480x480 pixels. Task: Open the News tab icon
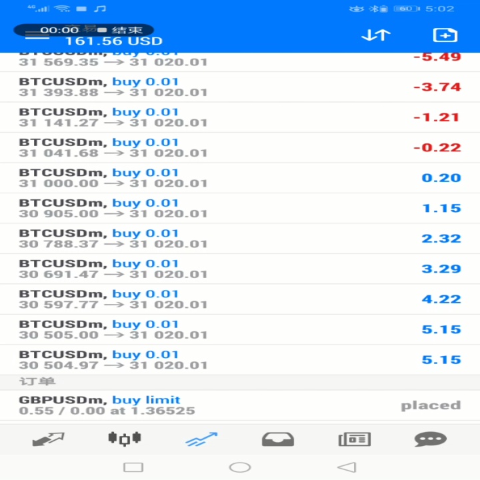coord(355,439)
